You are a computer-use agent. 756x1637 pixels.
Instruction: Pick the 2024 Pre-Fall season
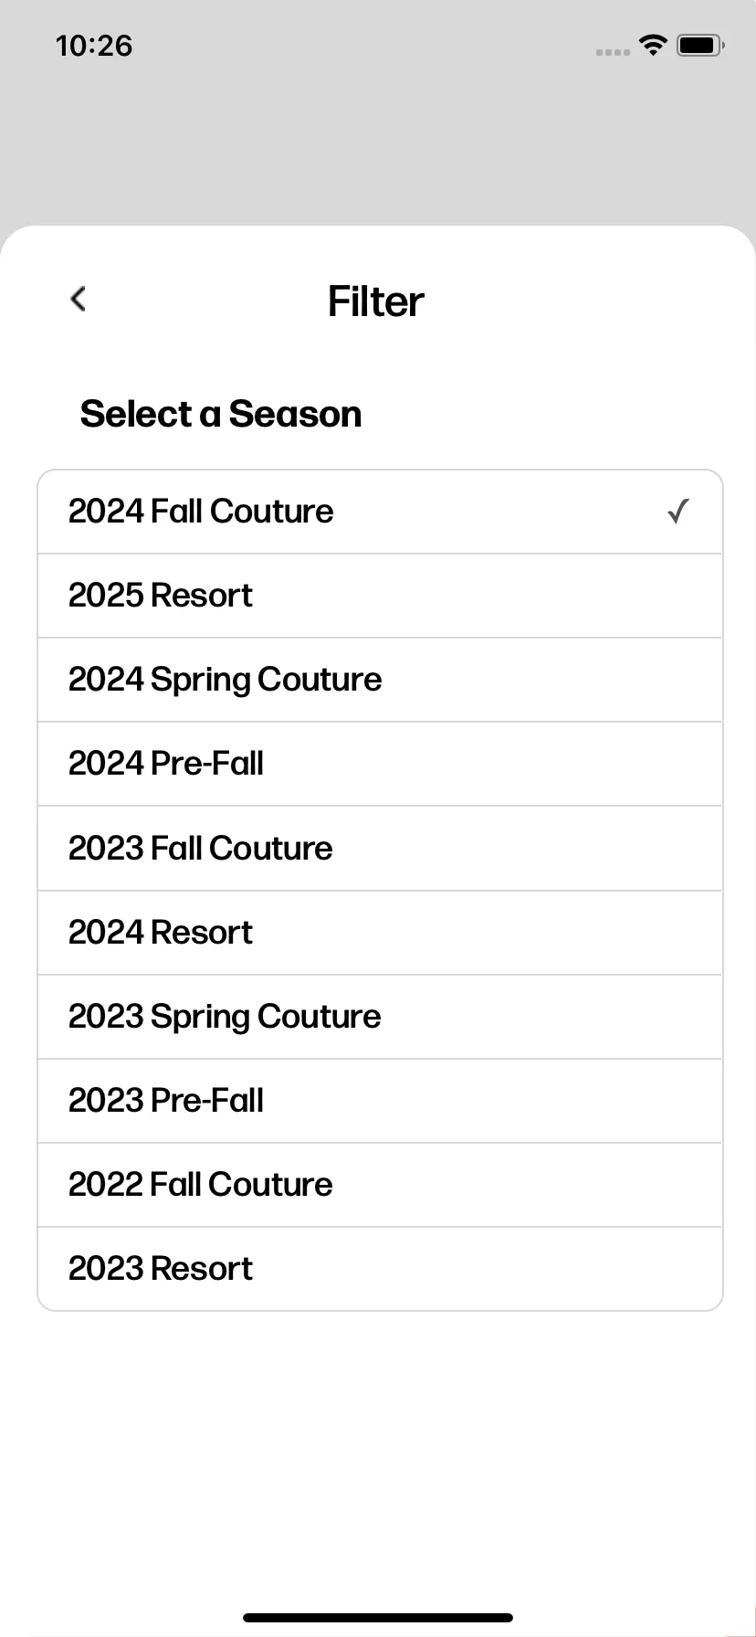pyautogui.click(x=380, y=764)
